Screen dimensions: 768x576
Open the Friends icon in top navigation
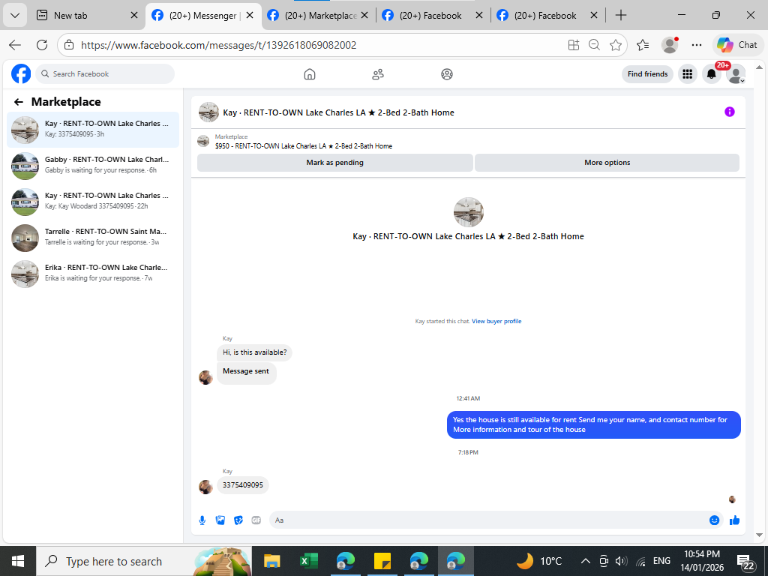click(378, 74)
